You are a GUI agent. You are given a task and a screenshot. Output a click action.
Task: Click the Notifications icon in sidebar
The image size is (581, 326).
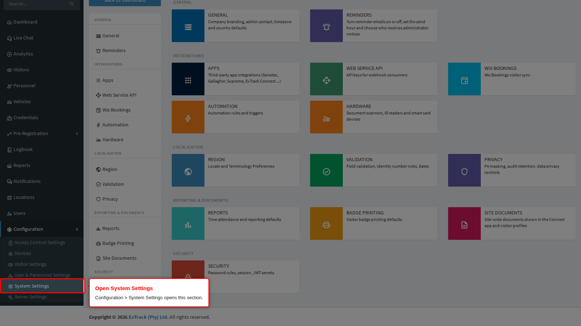coord(9,182)
